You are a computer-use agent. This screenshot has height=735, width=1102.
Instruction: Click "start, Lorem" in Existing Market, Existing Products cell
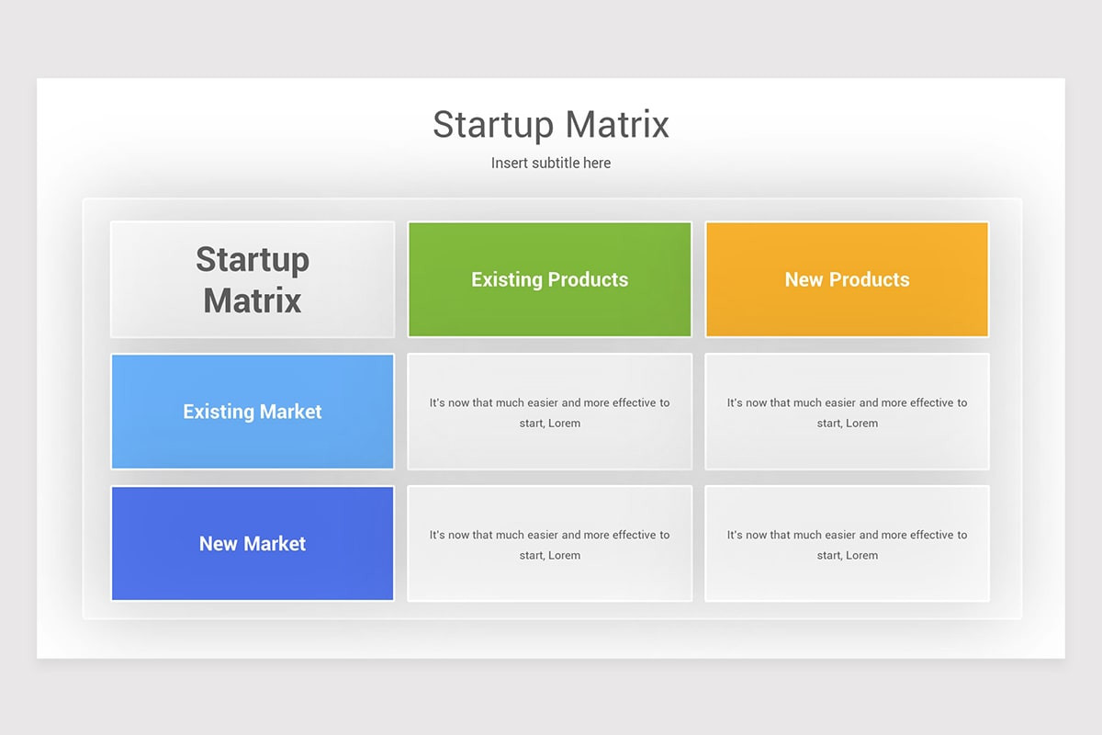[x=550, y=424]
